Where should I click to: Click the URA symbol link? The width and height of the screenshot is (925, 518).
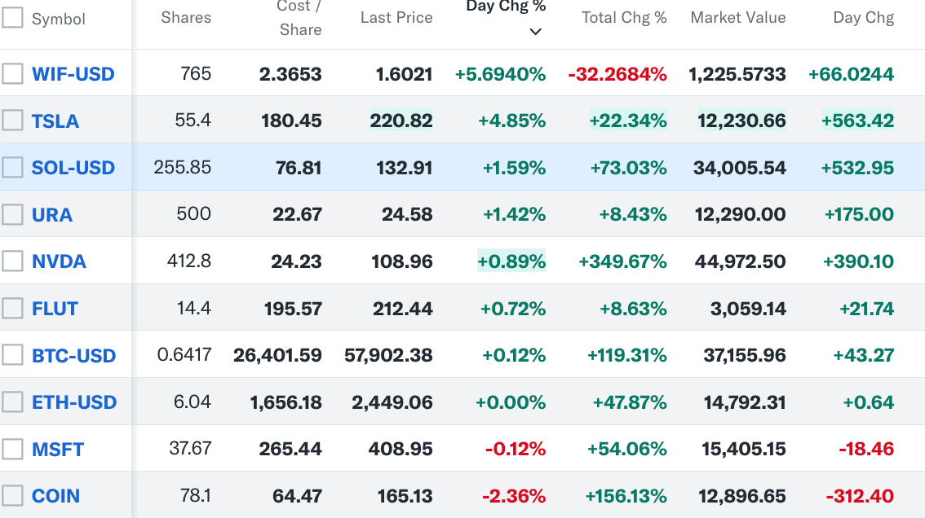(x=52, y=215)
